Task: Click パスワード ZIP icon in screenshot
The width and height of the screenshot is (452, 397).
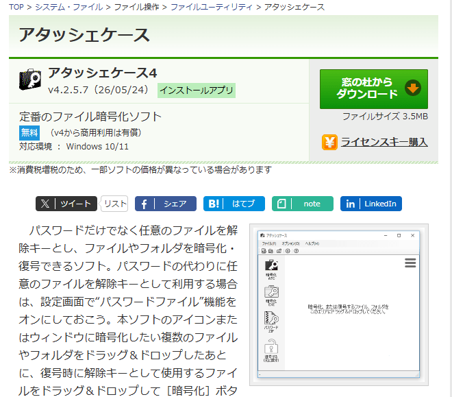Action: (271, 322)
